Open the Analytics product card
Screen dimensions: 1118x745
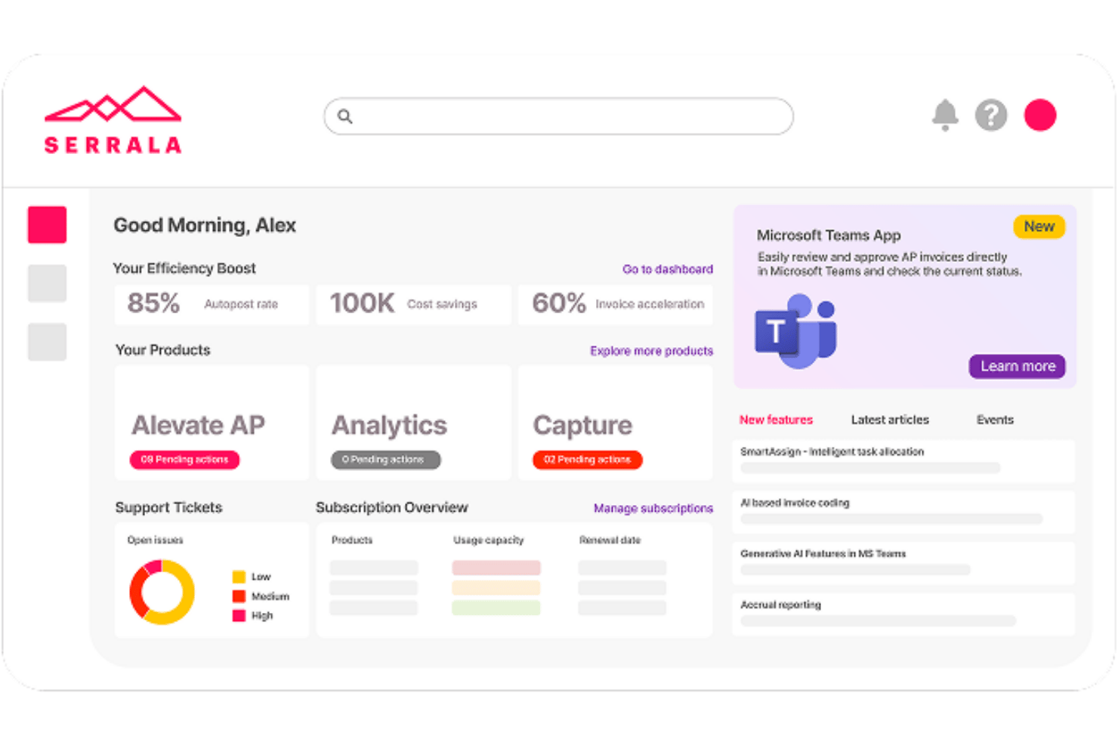point(413,423)
